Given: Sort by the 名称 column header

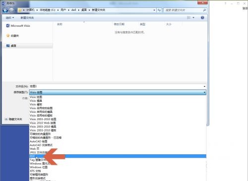Looking at the screenshot, I should tap(60, 24).
